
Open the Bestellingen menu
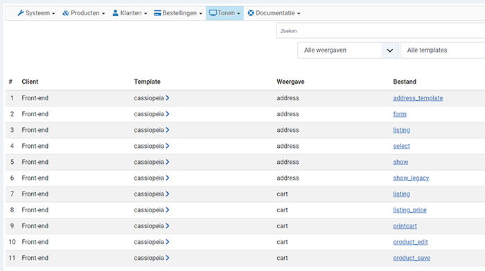178,13
